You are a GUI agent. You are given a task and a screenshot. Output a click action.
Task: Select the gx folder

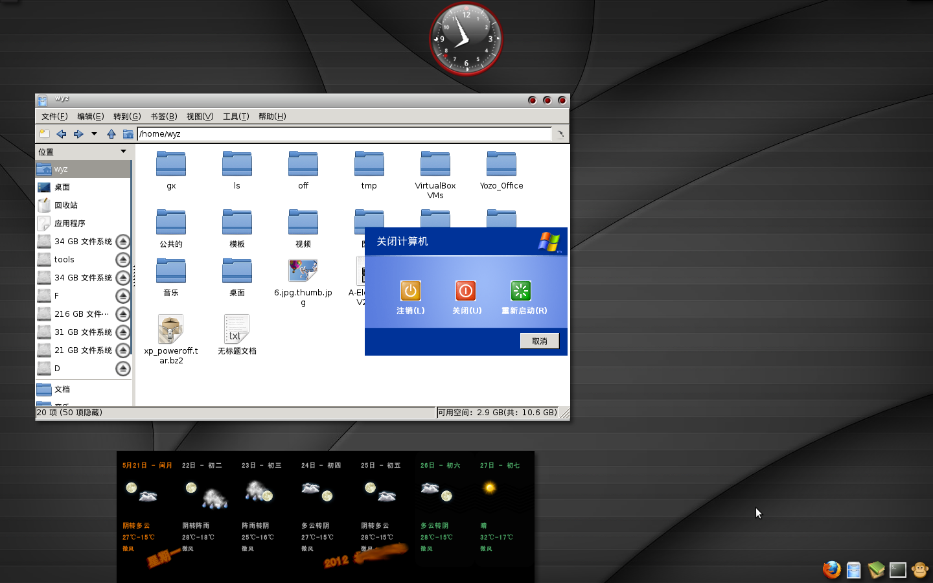[171, 170]
